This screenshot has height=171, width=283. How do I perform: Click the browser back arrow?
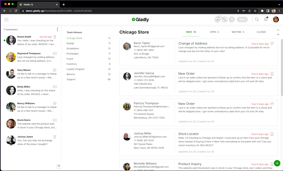click(4, 11)
